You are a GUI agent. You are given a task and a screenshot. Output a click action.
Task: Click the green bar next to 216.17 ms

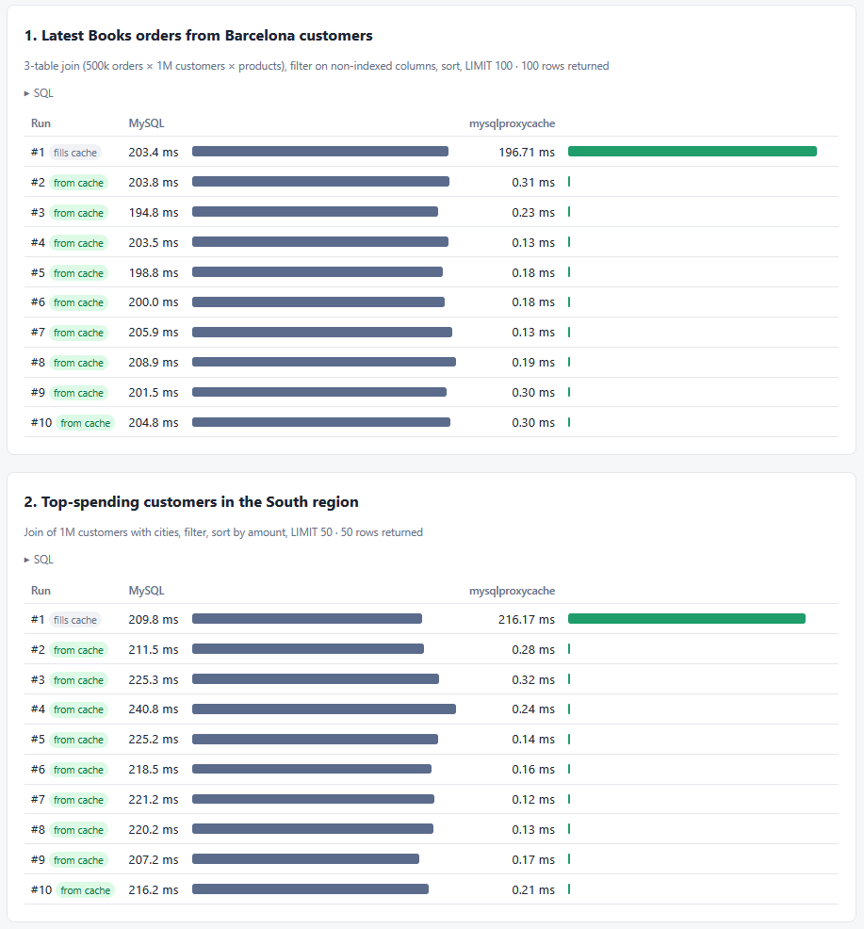687,619
